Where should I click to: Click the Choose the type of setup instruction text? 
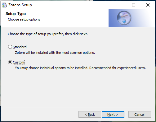point(48,34)
